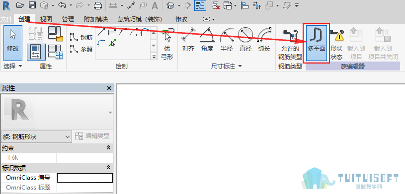
Task: Click the Synchronize and modify settings icon
Action: pos(44,5)
